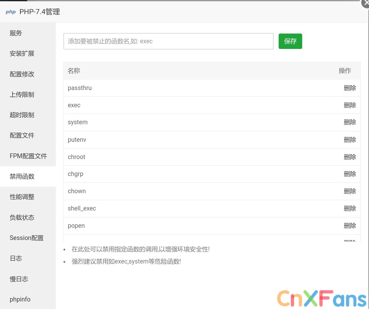Go to the 上传限制 section
369x309 pixels.
point(22,94)
